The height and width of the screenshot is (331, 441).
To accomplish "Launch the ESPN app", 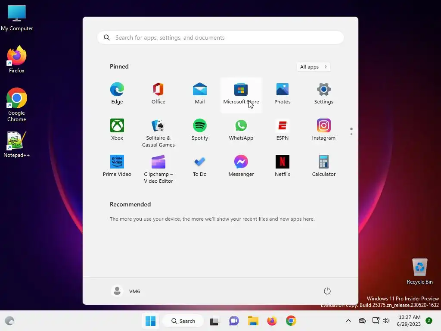I will click(283, 130).
